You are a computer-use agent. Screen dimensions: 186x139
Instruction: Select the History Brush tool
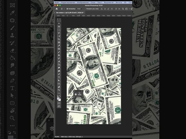pos(59,58)
